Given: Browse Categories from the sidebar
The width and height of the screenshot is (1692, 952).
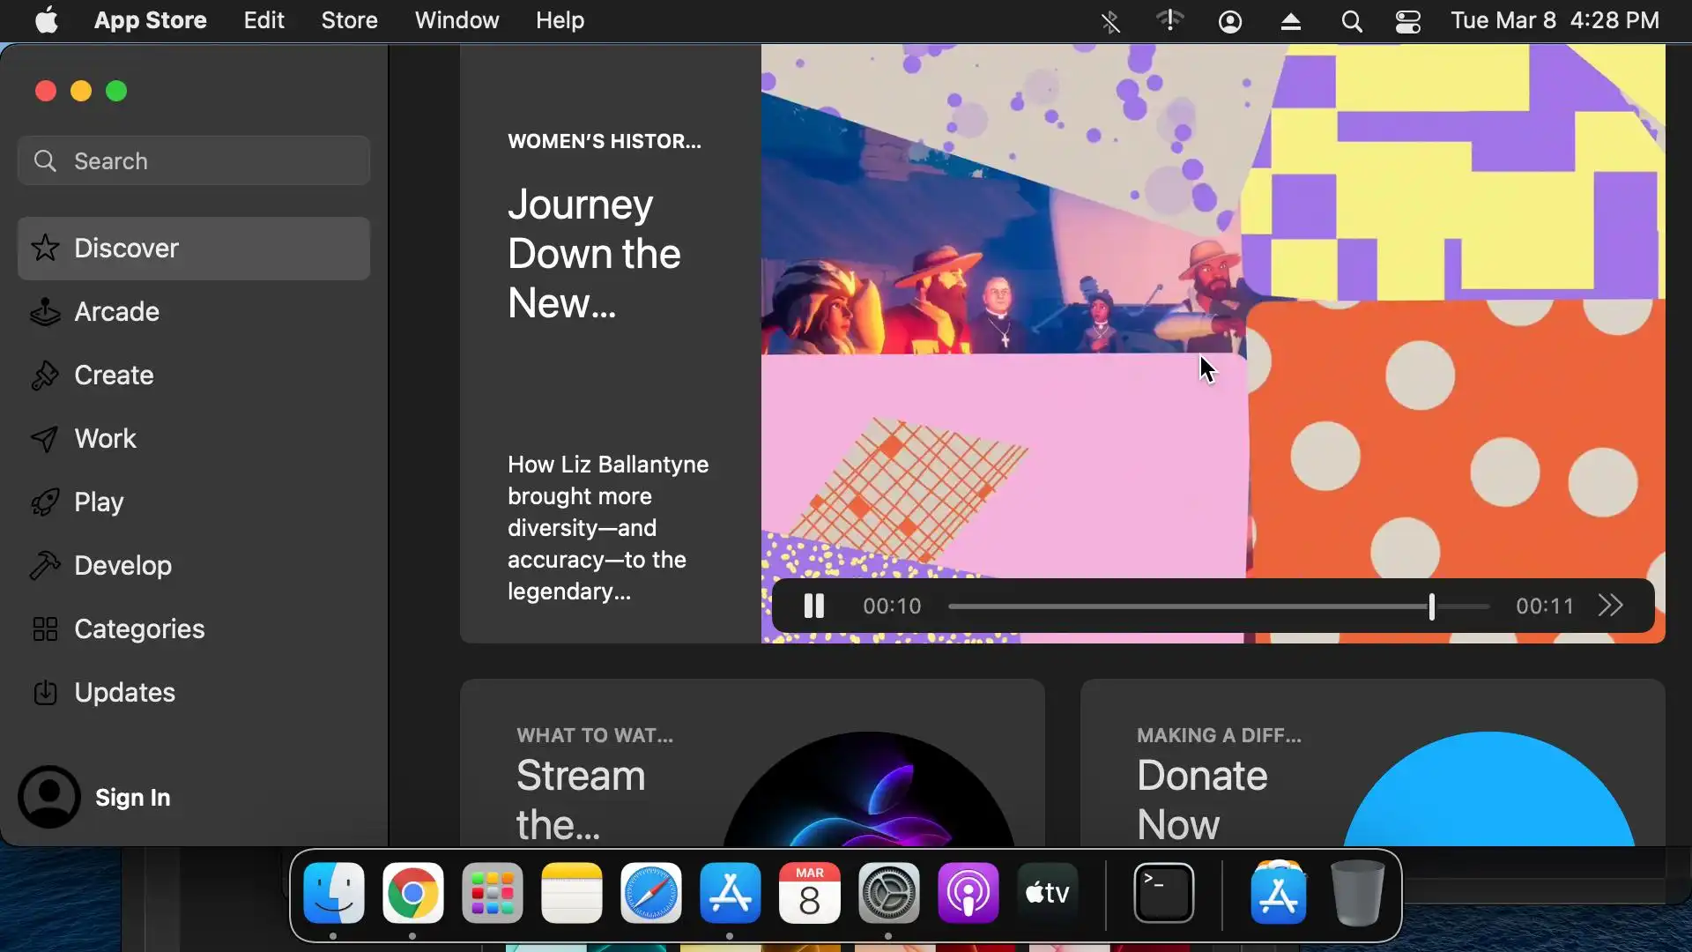Looking at the screenshot, I should [x=138, y=629].
